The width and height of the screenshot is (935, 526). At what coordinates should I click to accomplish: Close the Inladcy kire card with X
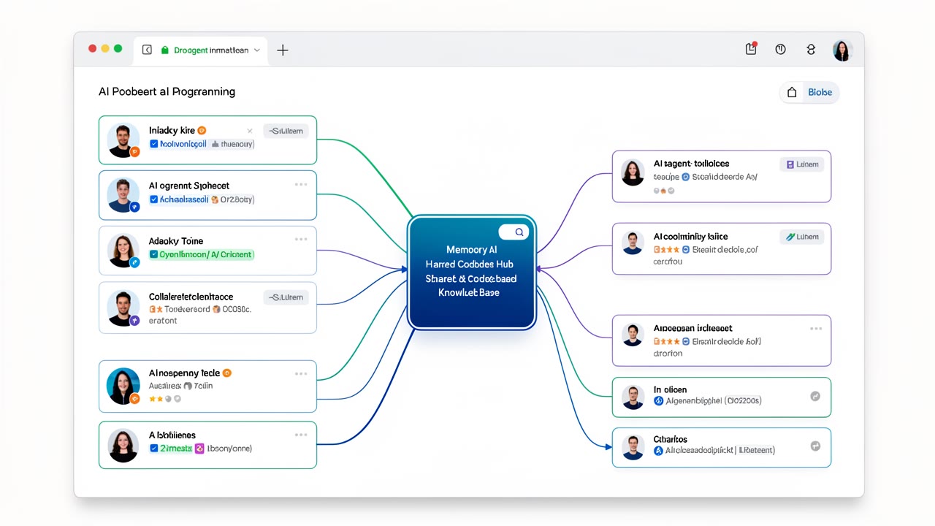[250, 131]
